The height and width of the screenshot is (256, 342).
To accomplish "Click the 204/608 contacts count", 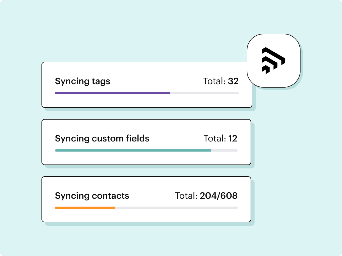I will coord(218,196).
